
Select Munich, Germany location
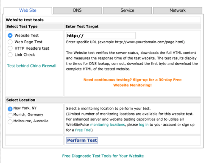10,115
